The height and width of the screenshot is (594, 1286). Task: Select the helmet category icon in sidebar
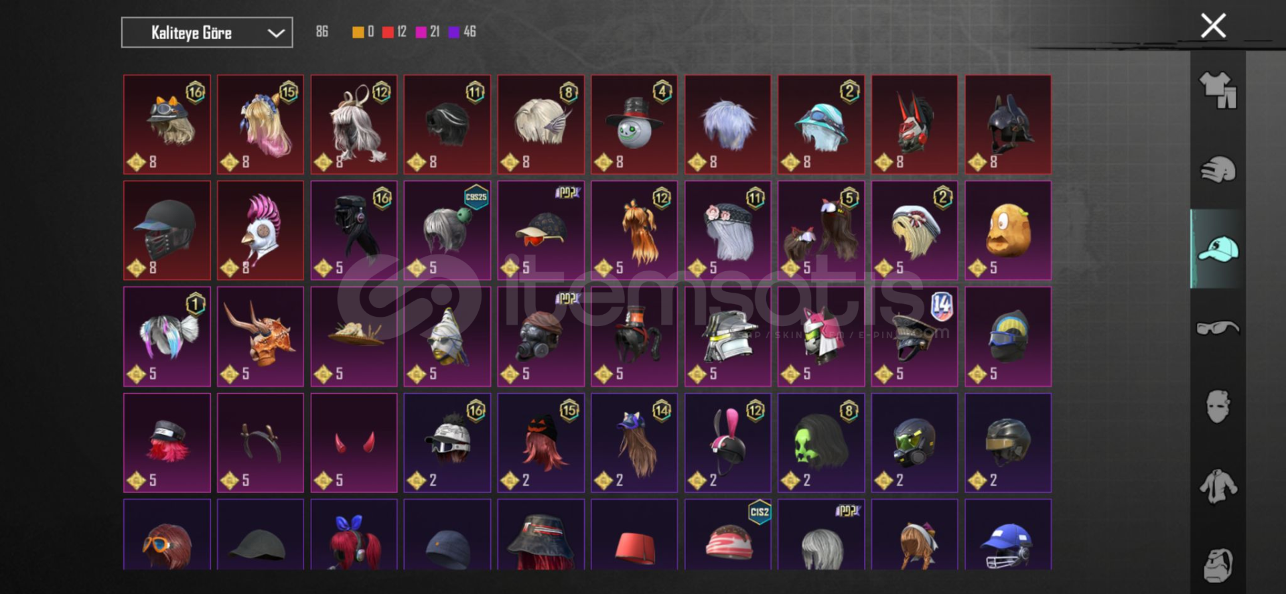click(x=1218, y=170)
